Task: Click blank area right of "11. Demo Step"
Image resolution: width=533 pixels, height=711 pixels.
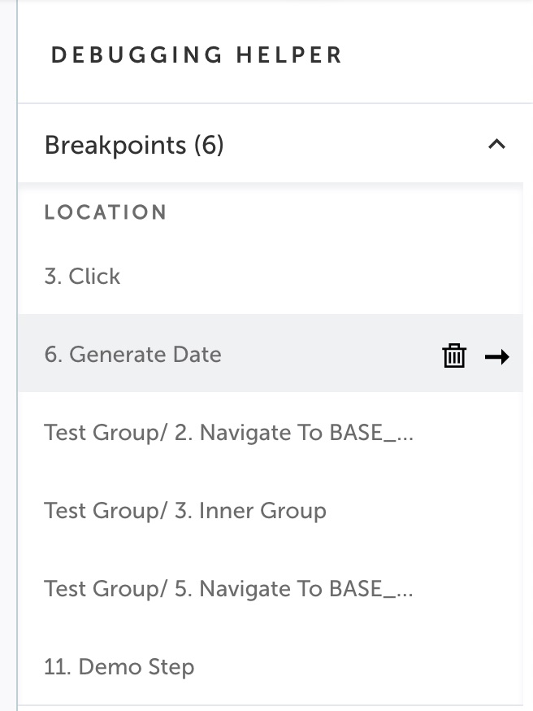Action: click(x=357, y=666)
